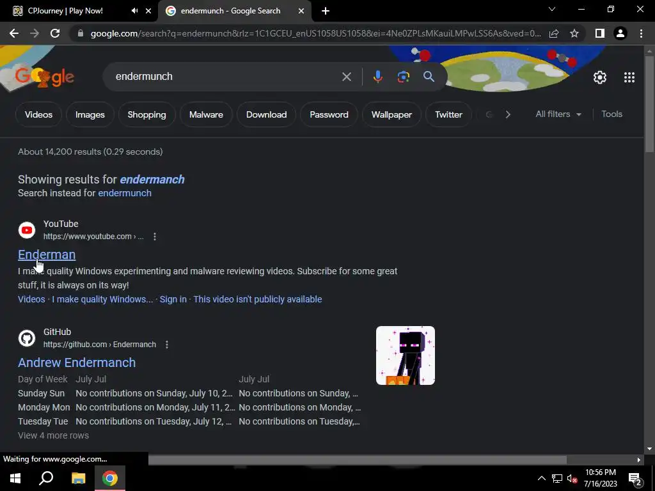Mute the CPJourney tab audio
Viewport: 655px width, 491px height.
134,11
